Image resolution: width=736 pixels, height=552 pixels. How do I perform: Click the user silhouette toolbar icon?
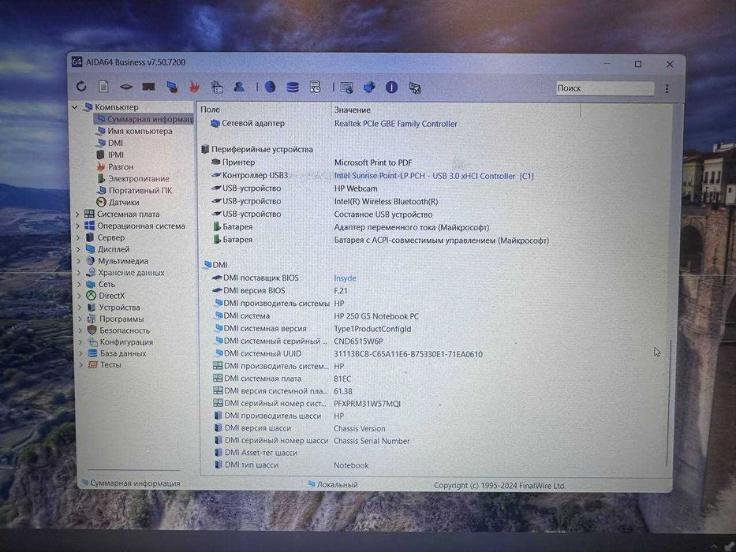point(239,87)
